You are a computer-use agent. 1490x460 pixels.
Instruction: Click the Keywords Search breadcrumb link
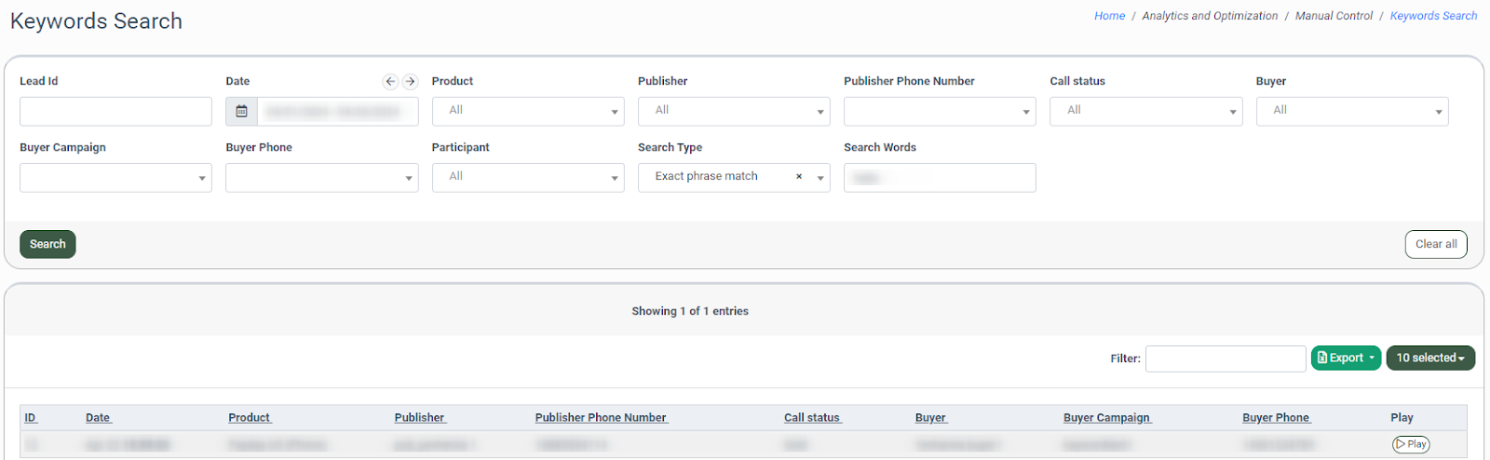click(x=1433, y=16)
